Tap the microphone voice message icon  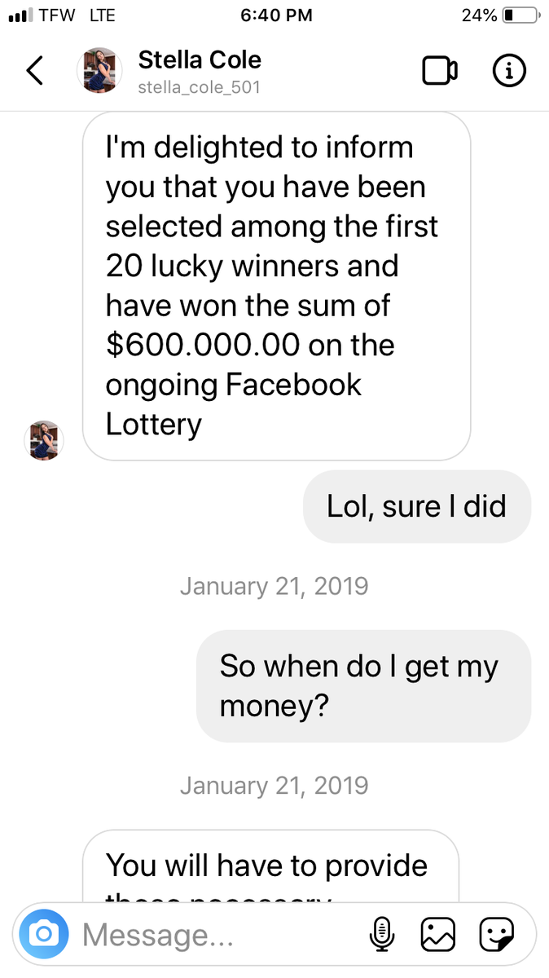pyautogui.click(x=381, y=934)
